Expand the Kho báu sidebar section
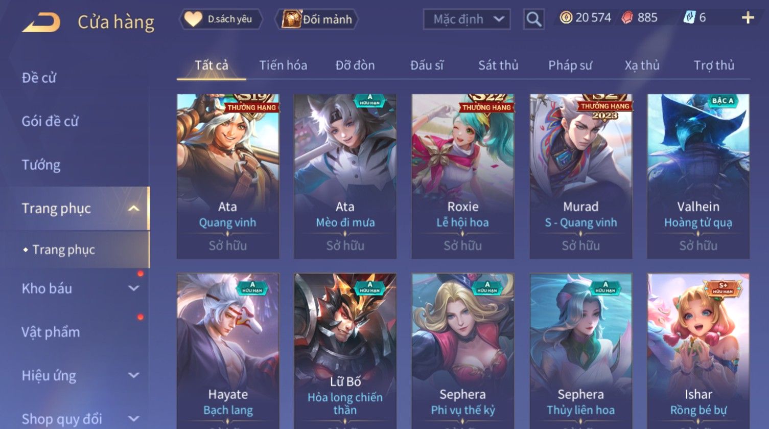 (133, 288)
